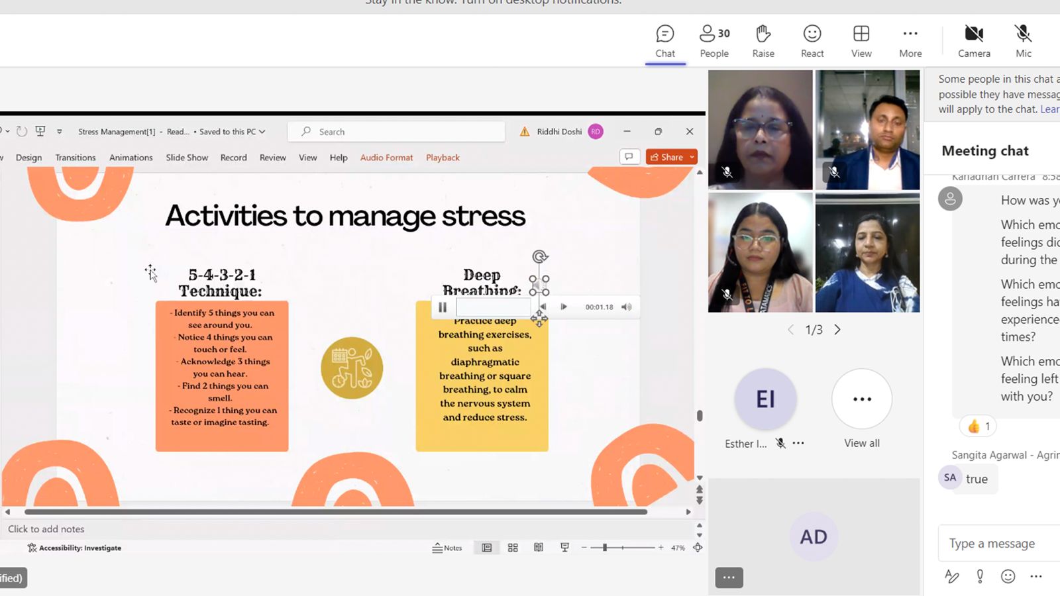Turn on the Camera
The image size is (1060, 596).
(973, 41)
